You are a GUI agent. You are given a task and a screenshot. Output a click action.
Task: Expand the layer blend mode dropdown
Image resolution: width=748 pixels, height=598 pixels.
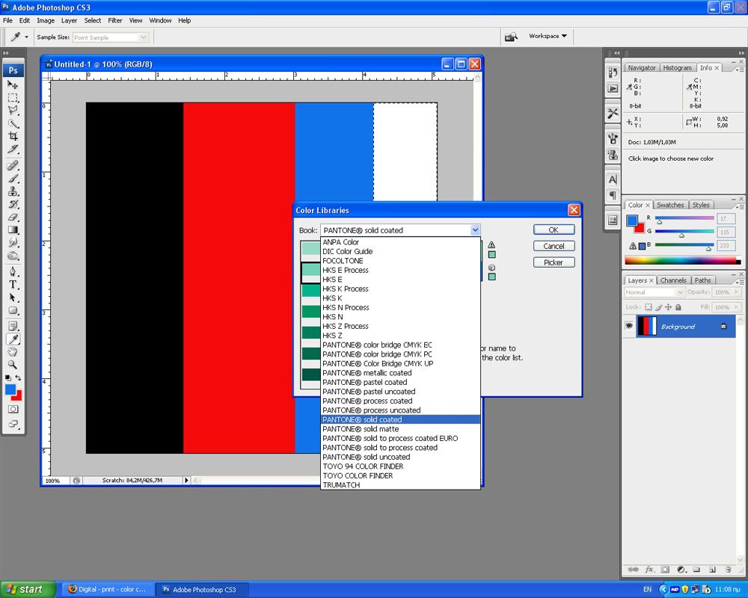pos(654,292)
